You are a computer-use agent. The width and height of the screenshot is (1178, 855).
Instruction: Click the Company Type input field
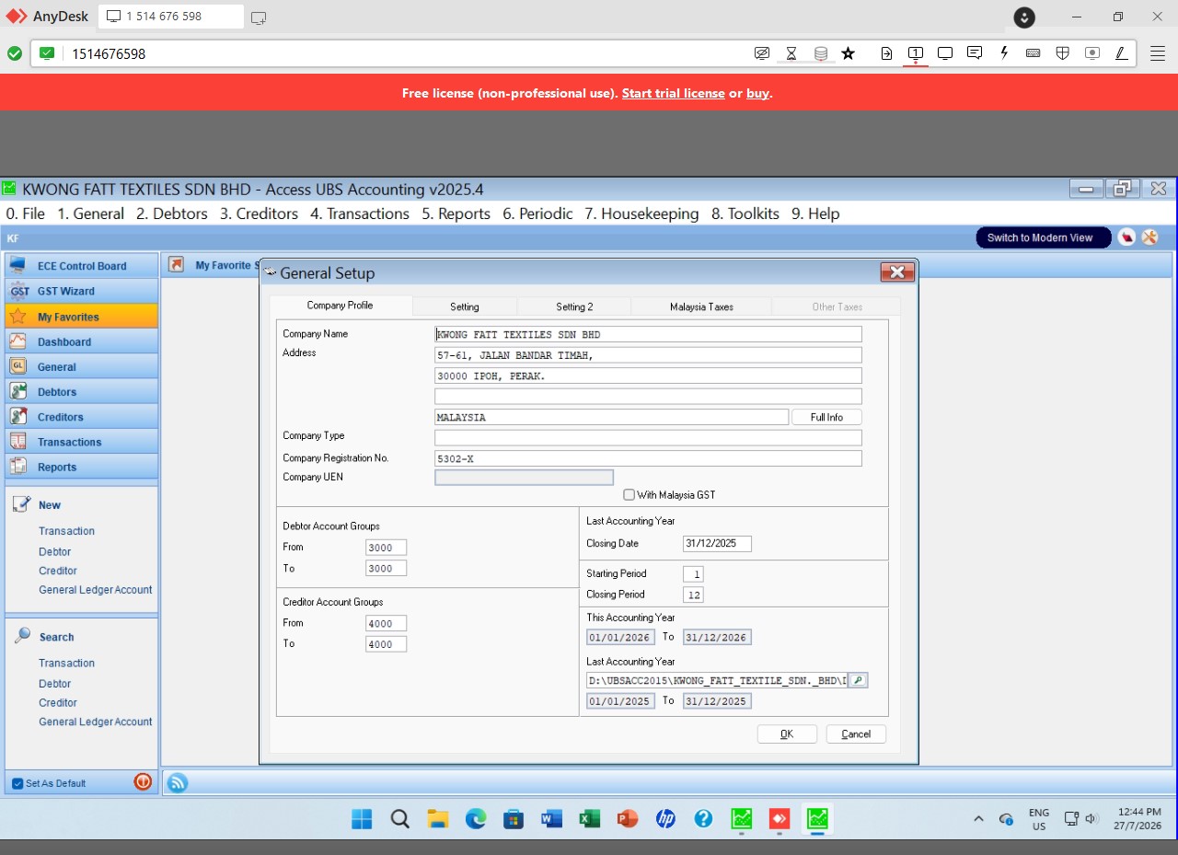[648, 437]
